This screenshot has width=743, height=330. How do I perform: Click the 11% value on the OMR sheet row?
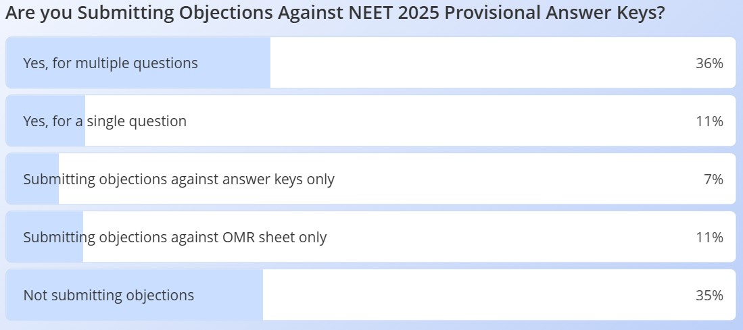(709, 238)
